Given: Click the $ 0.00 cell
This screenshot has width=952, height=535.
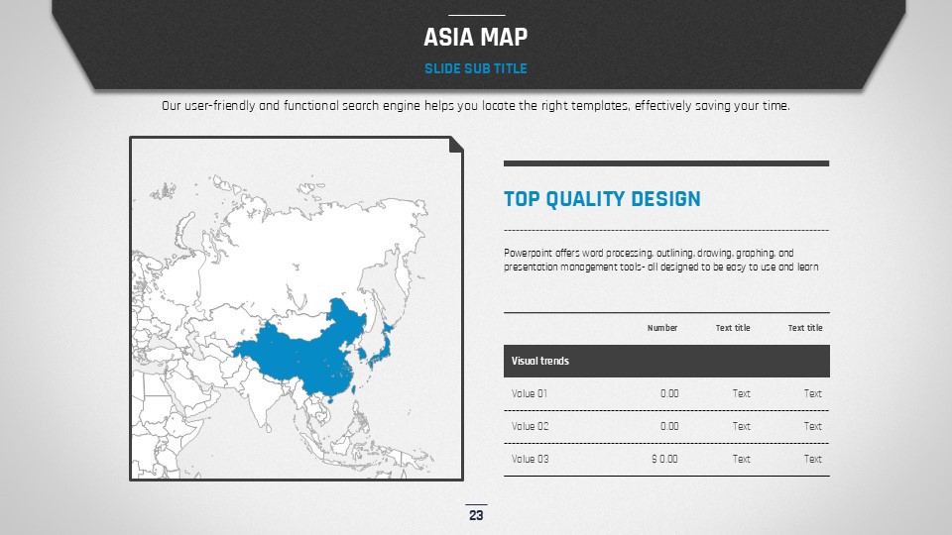Looking at the screenshot, I should 664,459.
